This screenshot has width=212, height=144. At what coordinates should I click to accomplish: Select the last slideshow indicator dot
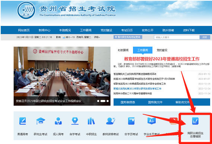[x=108, y=101]
